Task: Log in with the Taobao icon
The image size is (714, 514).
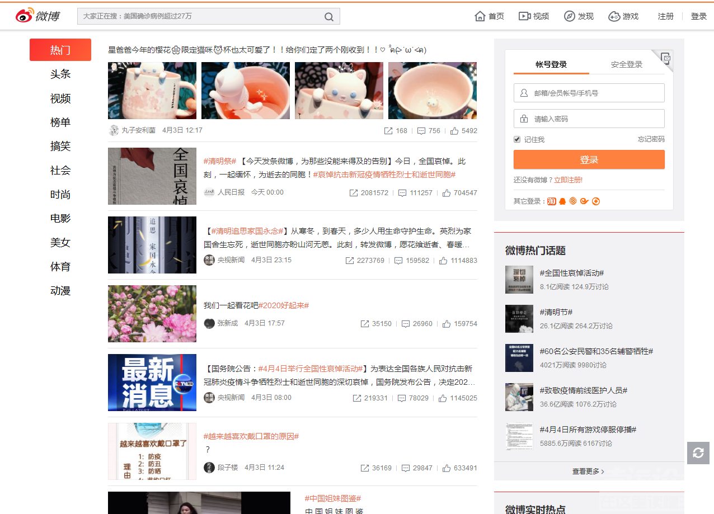Action: [x=551, y=201]
